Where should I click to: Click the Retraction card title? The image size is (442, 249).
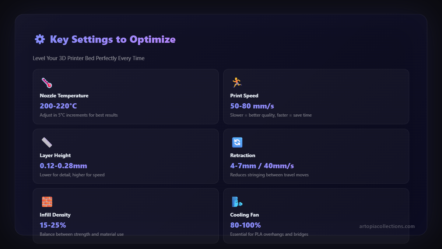243,155
